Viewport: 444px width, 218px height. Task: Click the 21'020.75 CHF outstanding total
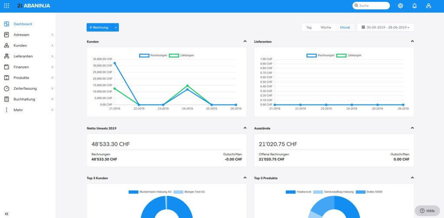[x=278, y=144]
